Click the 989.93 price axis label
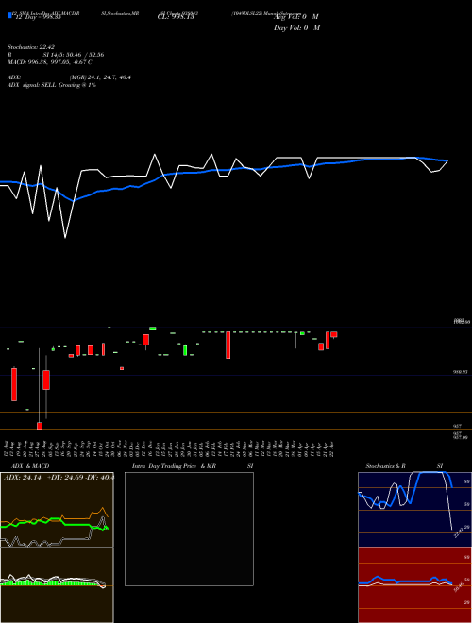The height and width of the screenshot is (623, 472). 461,372
